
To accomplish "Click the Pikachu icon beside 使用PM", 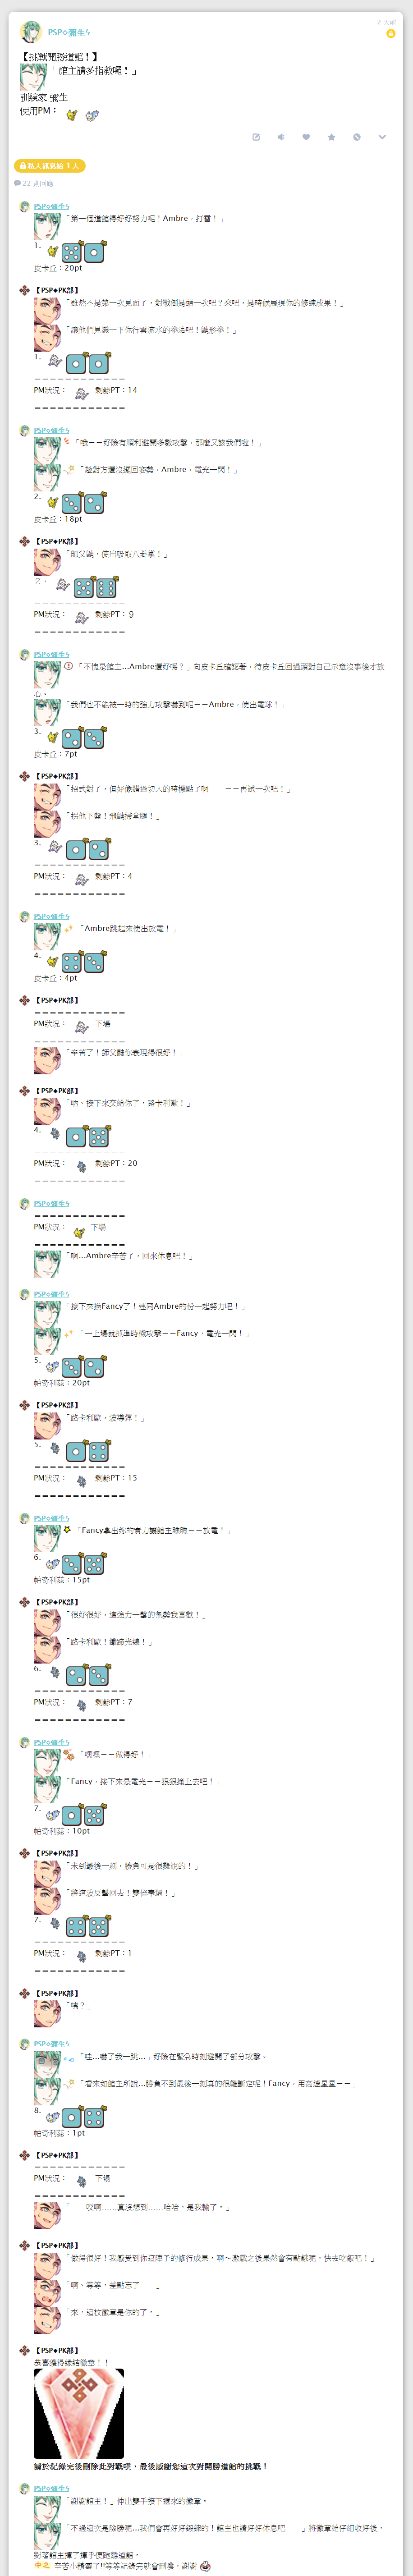I will [71, 115].
